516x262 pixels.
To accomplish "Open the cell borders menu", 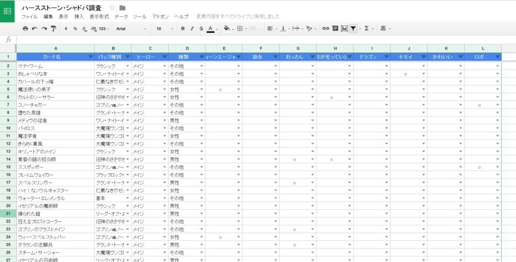I will click(241, 29).
